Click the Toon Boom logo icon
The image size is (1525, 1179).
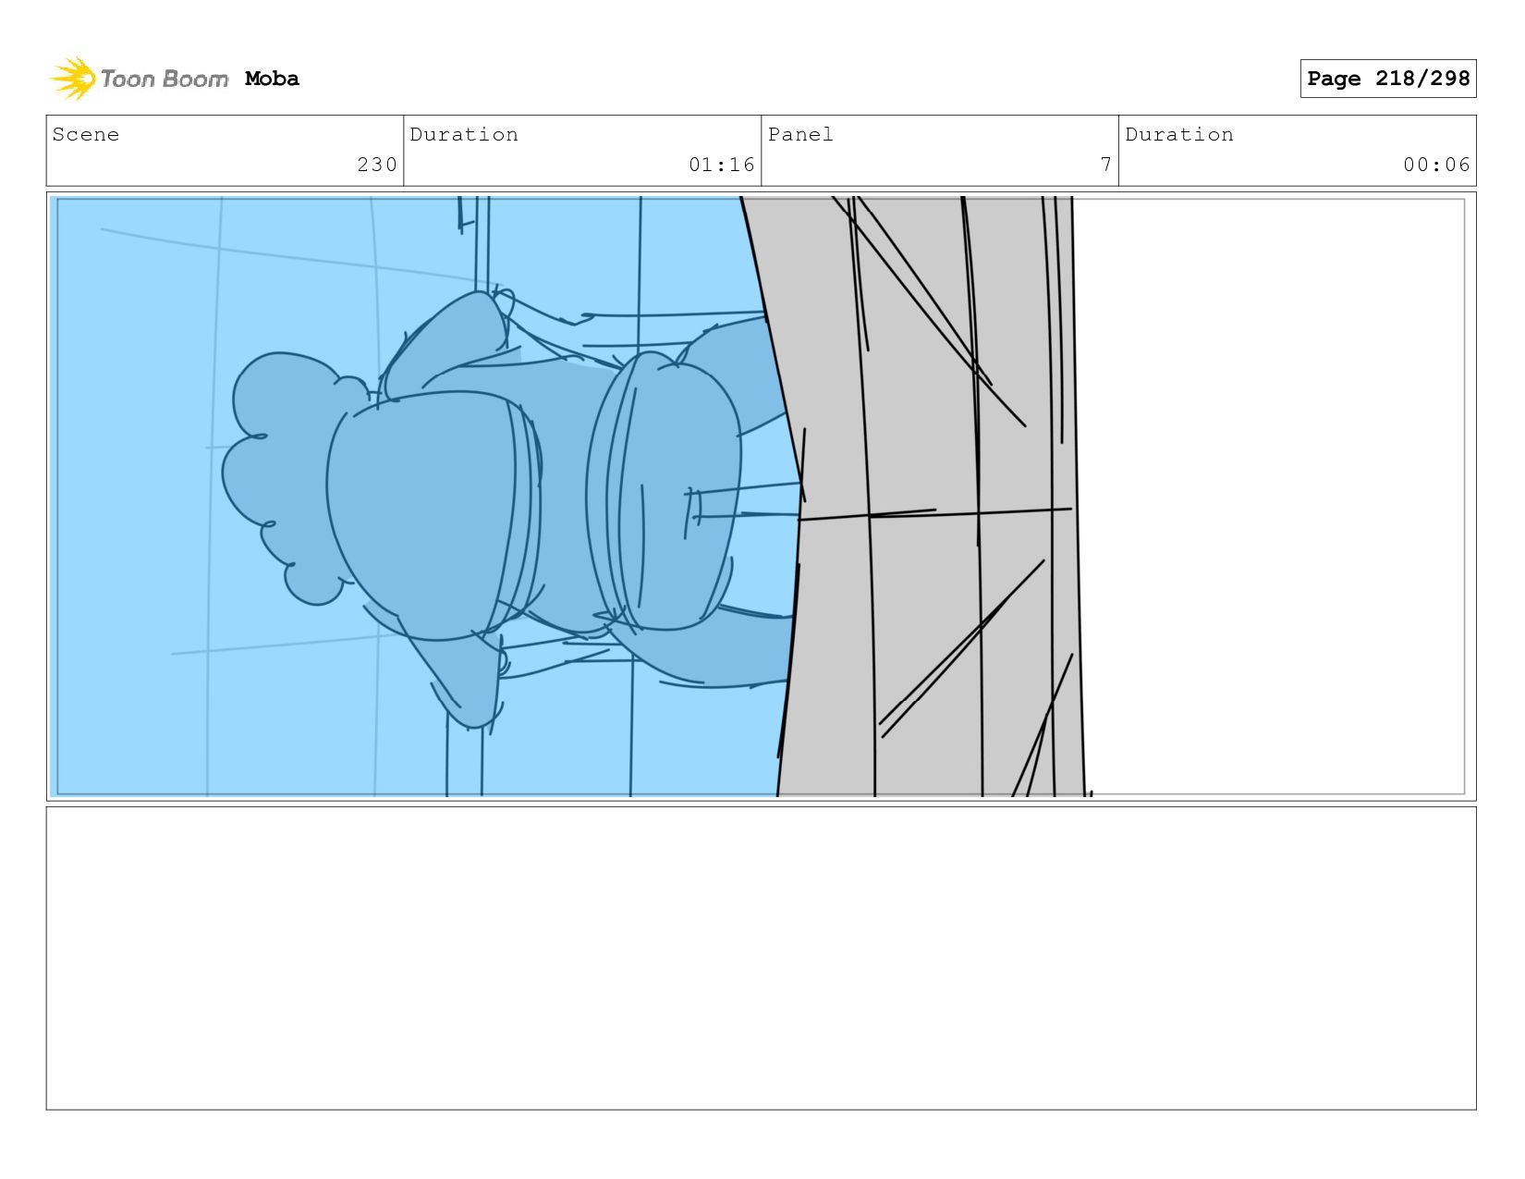tap(73, 79)
